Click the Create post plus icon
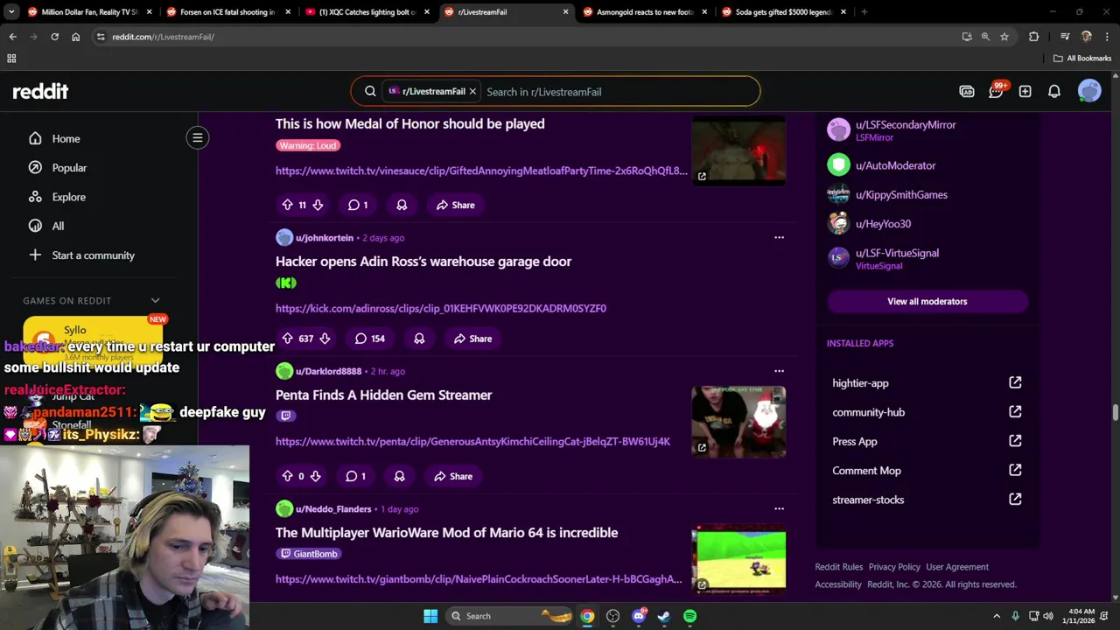Image resolution: width=1120 pixels, height=630 pixels. (x=1025, y=91)
